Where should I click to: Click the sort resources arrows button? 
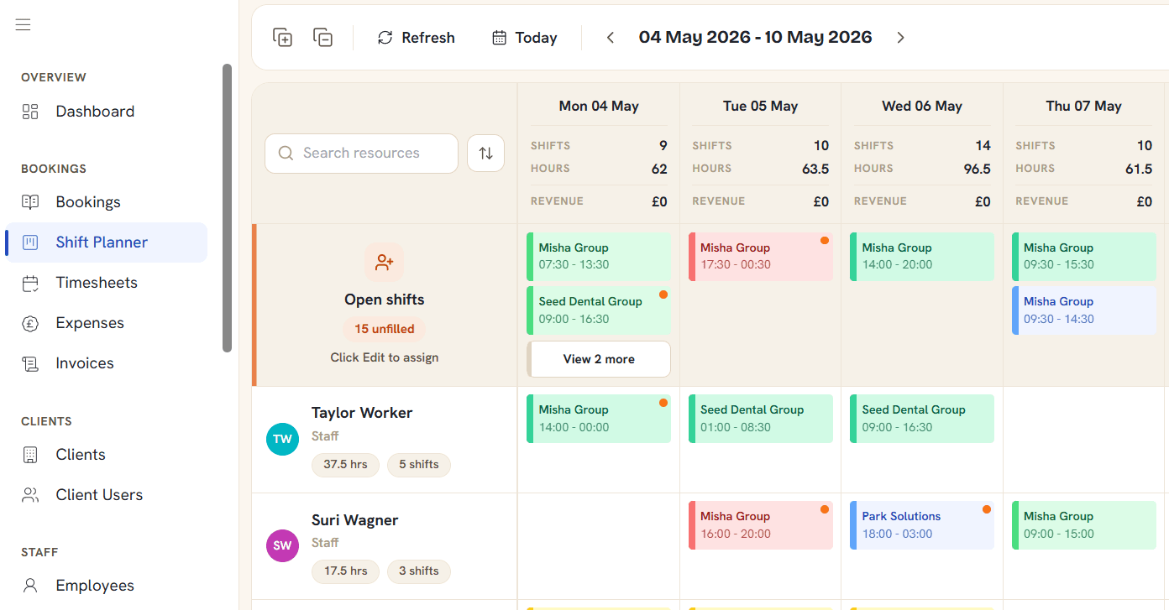(x=485, y=154)
